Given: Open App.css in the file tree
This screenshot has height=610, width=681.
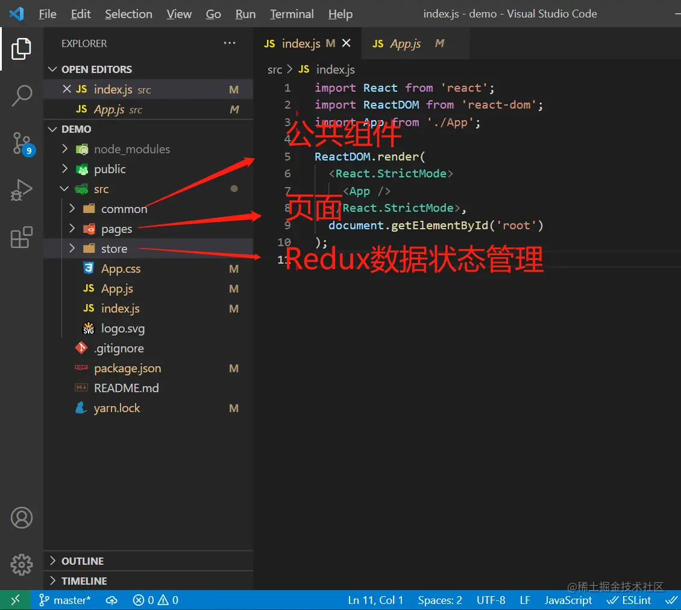Looking at the screenshot, I should click(148, 268).
